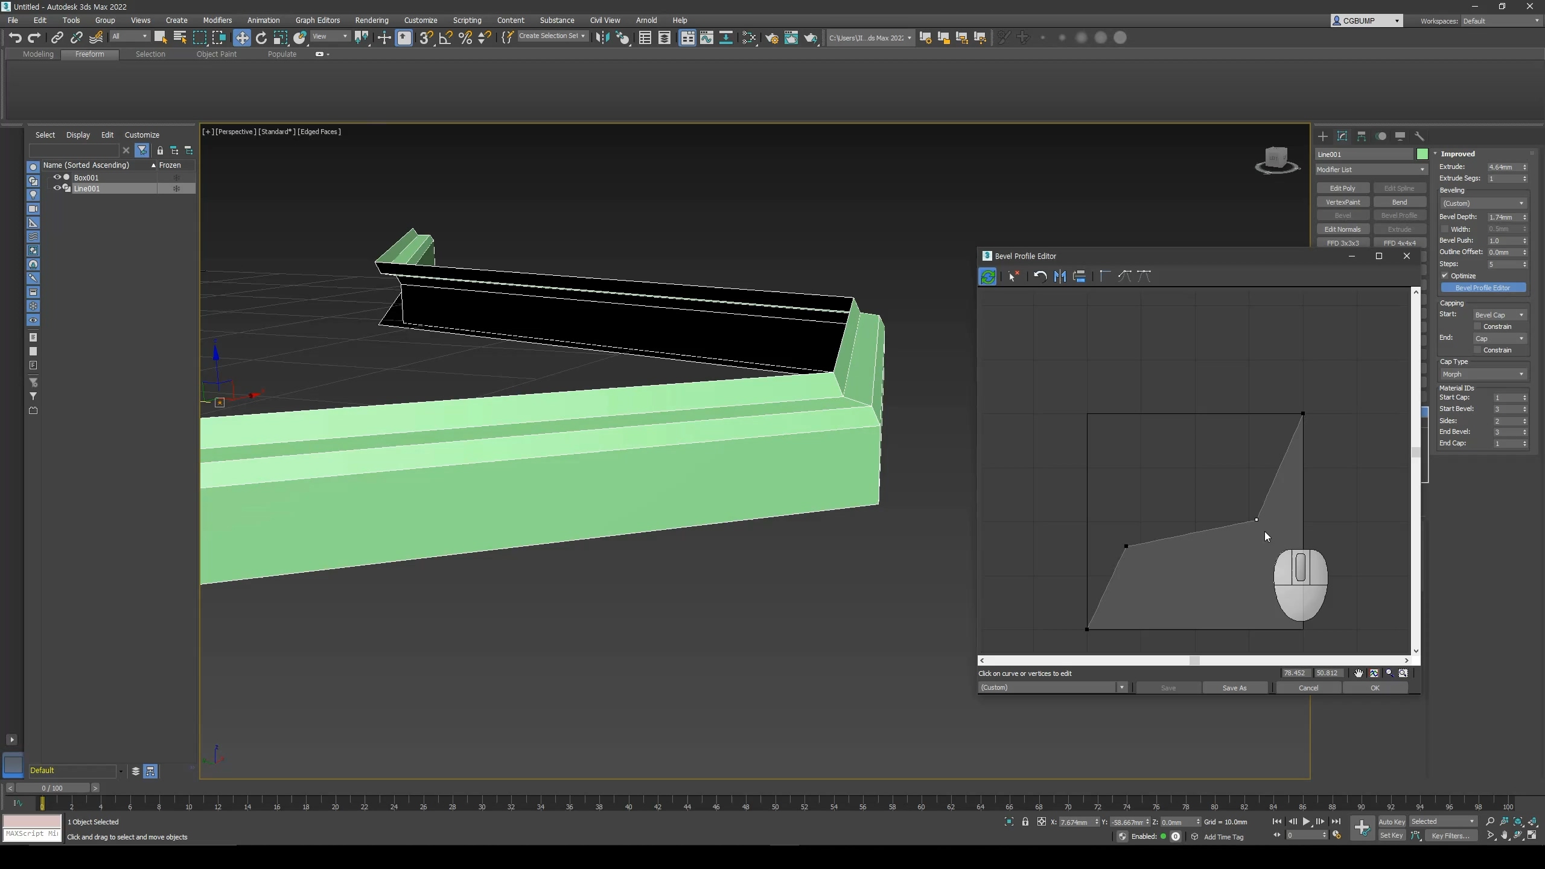Enable the Width checkbox under Beveling

(x=1445, y=229)
